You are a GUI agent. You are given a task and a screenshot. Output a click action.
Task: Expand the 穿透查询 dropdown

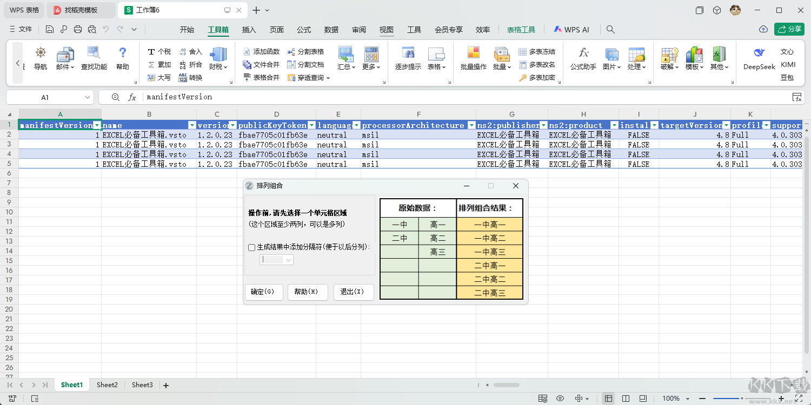(328, 78)
